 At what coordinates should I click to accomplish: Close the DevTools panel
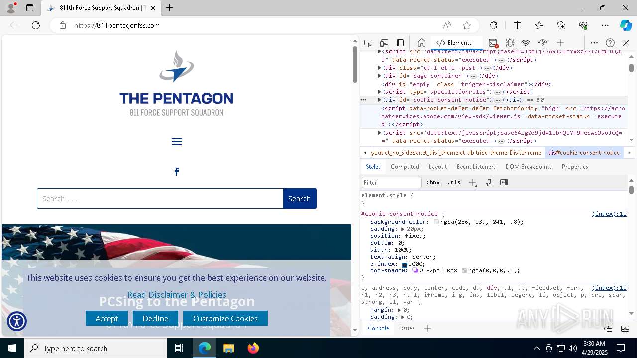[x=626, y=43]
